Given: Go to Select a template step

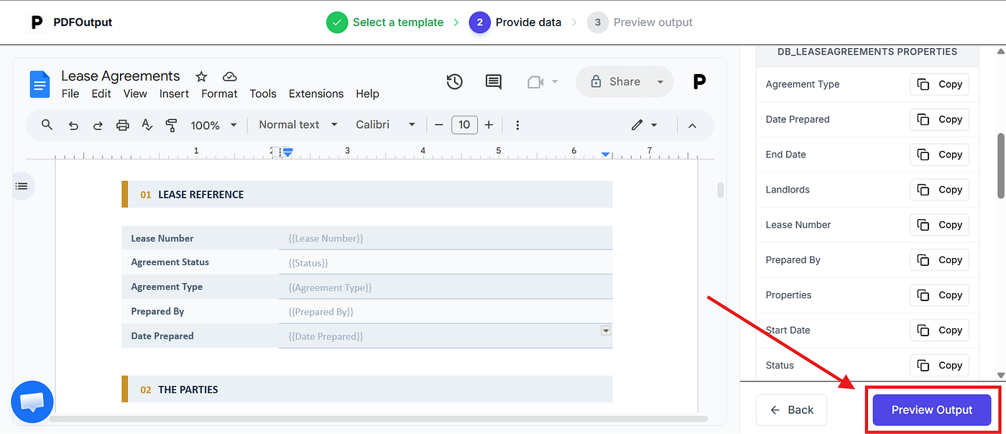Looking at the screenshot, I should [385, 22].
